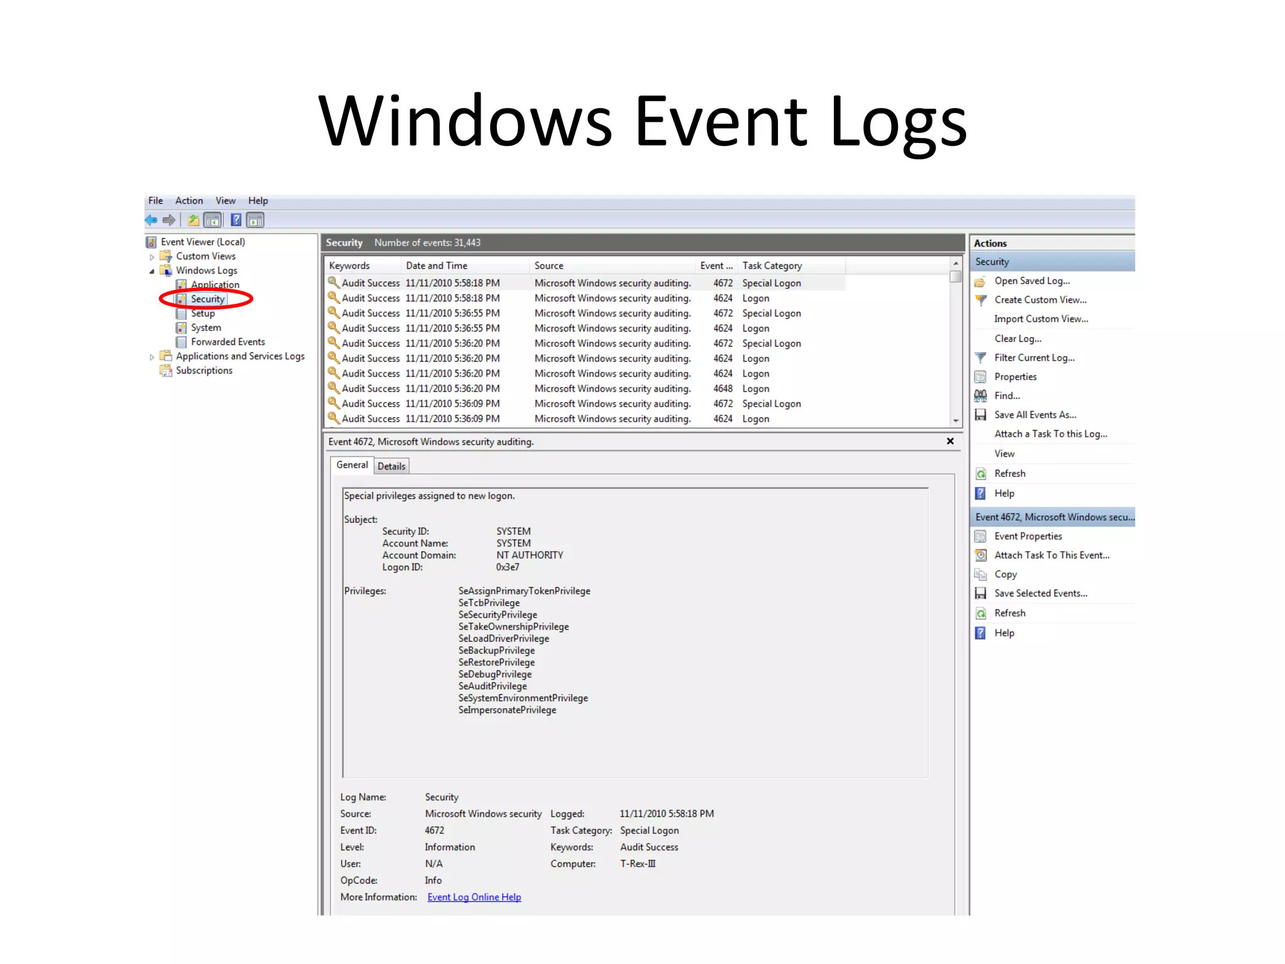Click the Forwarded Events log icon
This screenshot has height=964, width=1285.
[181, 342]
